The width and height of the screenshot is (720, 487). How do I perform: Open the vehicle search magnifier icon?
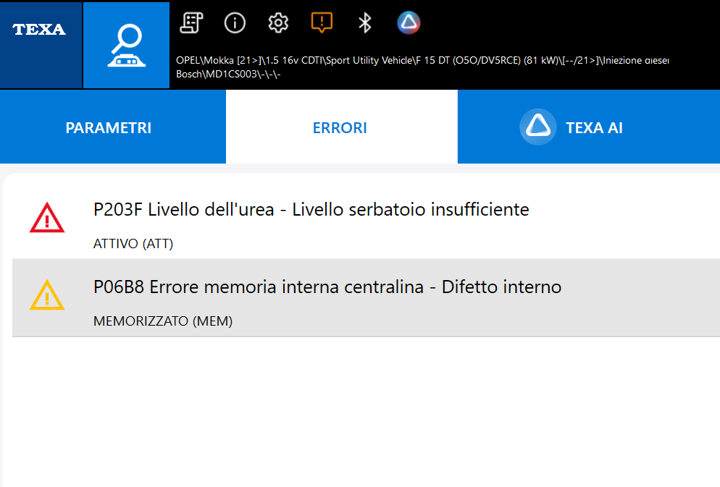[x=126, y=45]
